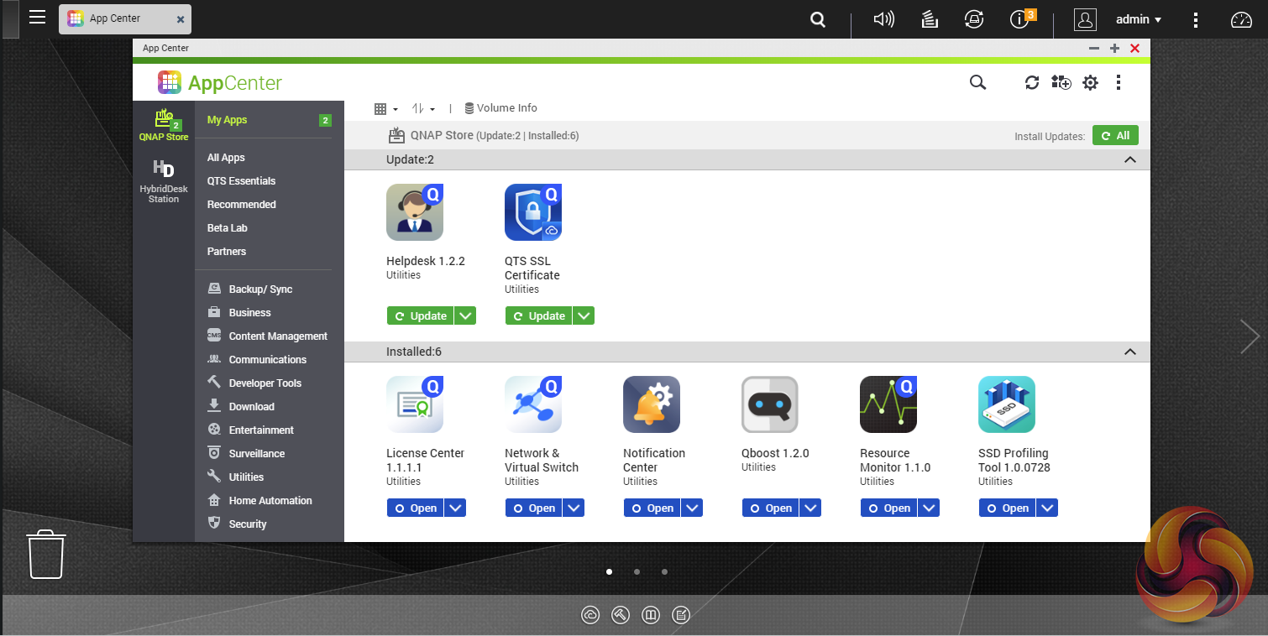The height and width of the screenshot is (636, 1268).
Task: Close the App Center taskbar tab
Action: pos(181,19)
